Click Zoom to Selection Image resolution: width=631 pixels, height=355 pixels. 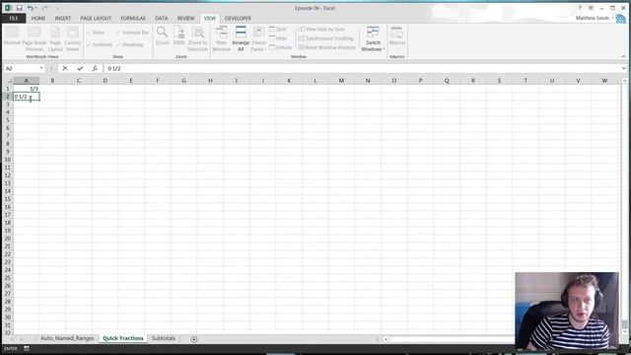click(197, 38)
